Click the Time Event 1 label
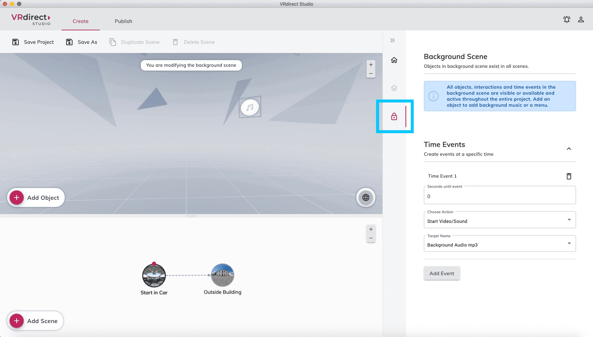The image size is (593, 337). click(x=442, y=176)
